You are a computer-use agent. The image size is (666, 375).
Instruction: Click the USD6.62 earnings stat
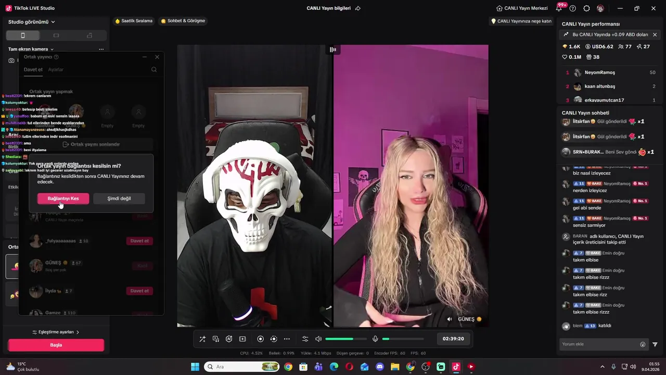pos(599,46)
